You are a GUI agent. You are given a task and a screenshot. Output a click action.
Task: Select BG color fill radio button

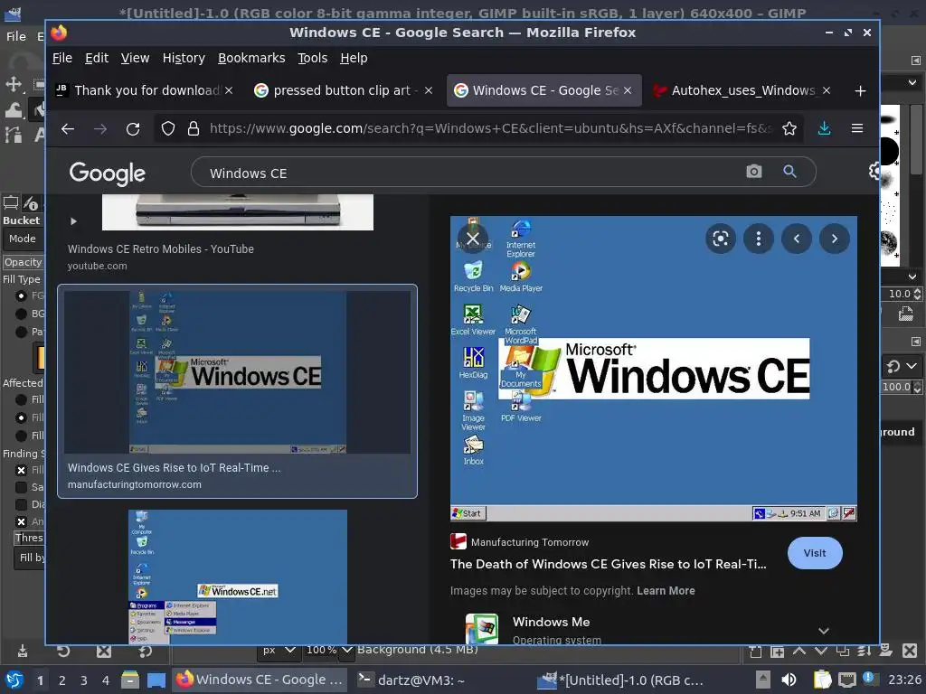(22, 314)
